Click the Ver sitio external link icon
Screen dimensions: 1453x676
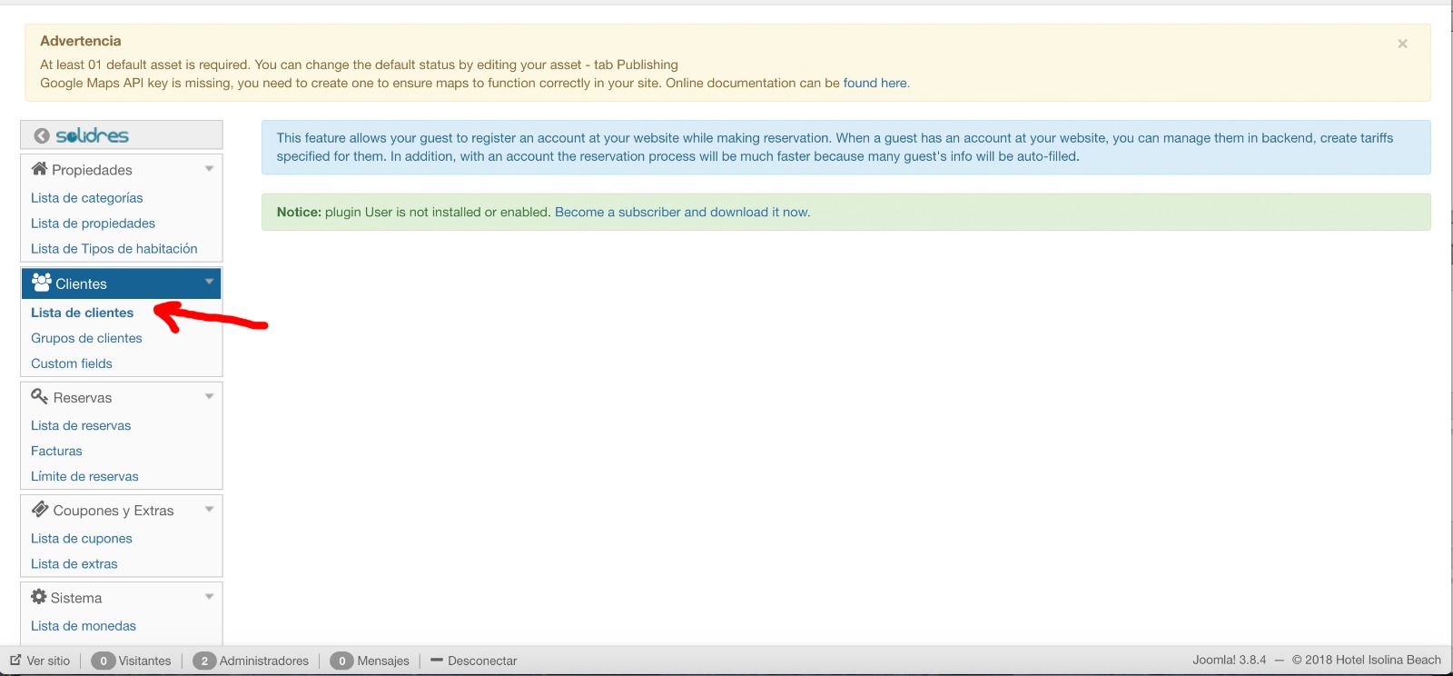[x=15, y=661]
